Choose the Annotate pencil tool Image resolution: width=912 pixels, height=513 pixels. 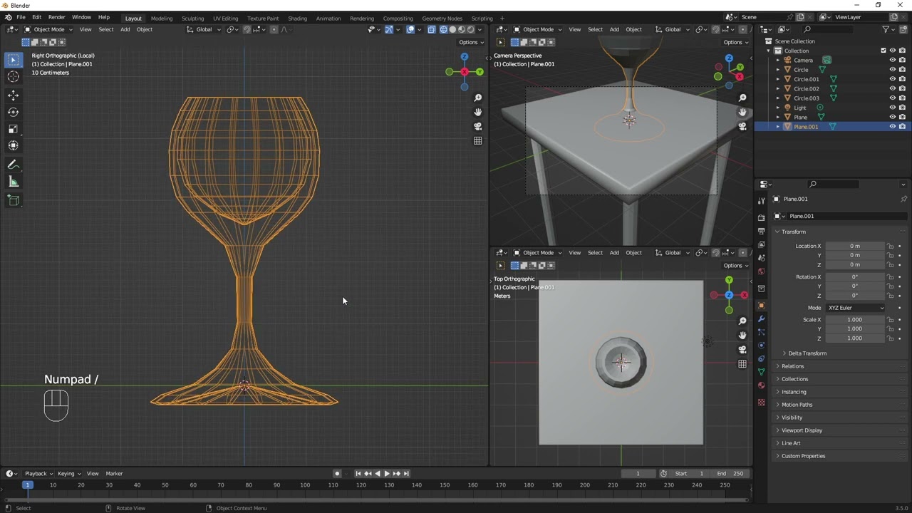[14, 165]
